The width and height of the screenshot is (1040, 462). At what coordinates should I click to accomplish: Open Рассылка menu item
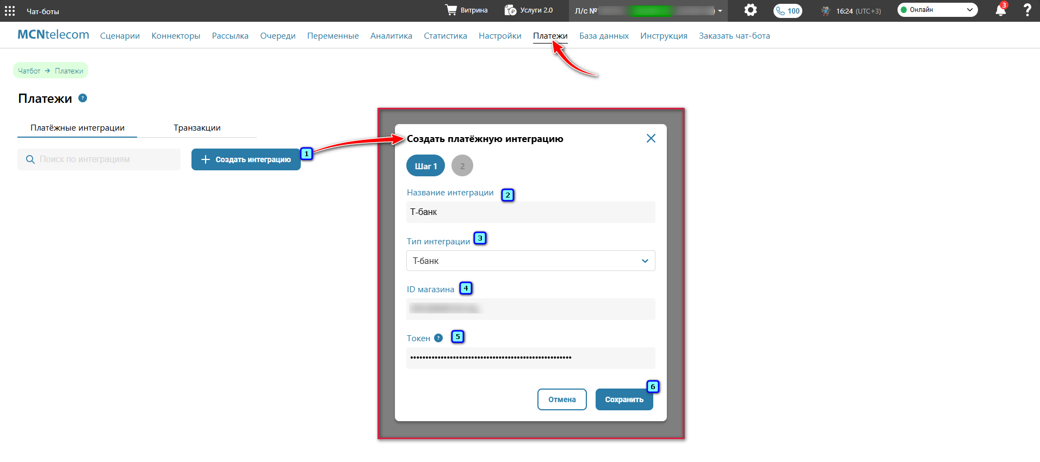230,36
